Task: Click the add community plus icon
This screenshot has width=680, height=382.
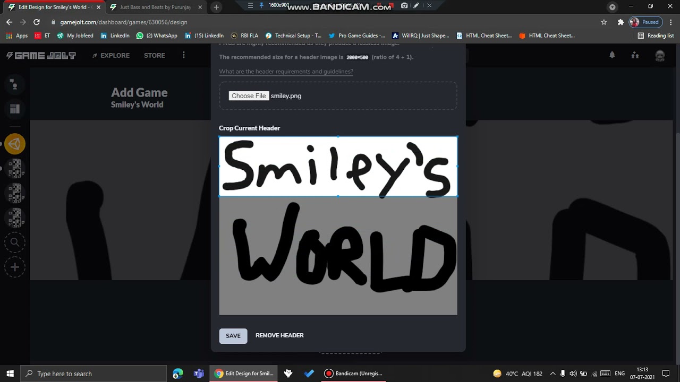Action: (15, 267)
